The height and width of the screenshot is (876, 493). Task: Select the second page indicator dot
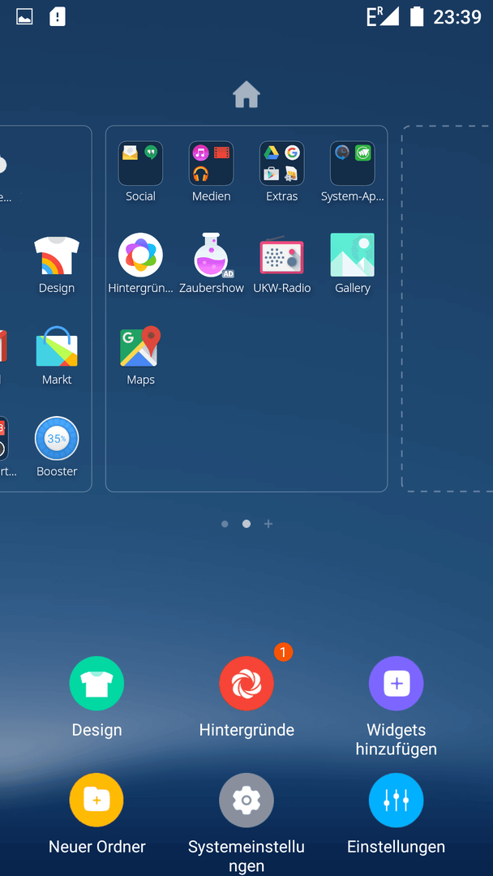[246, 524]
